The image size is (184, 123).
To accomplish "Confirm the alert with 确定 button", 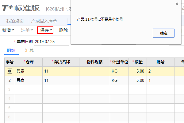I will (163, 33).
